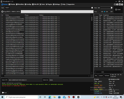This screenshot has height=99, width=124.
Task: Open Task View on the taskbar
Action: 45,97
